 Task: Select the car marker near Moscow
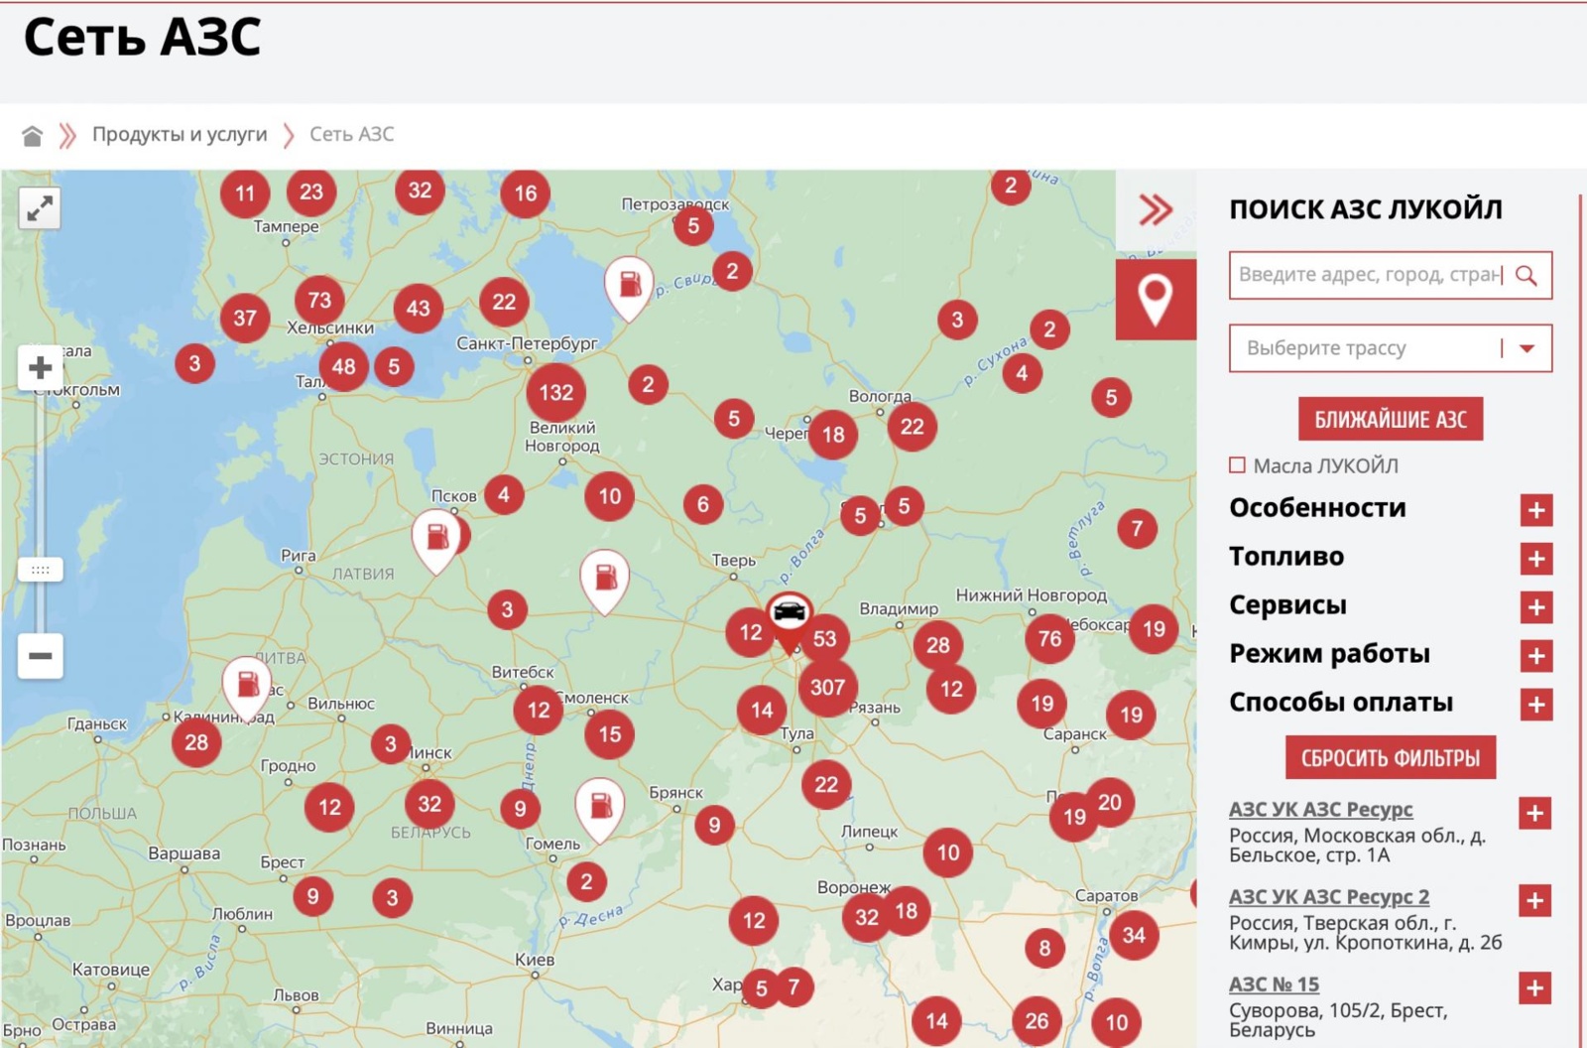click(790, 612)
